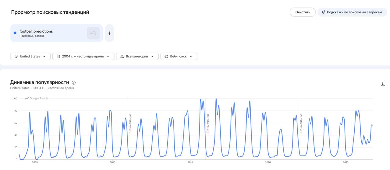Click the blue dot of football predictions

(x=15, y=33)
